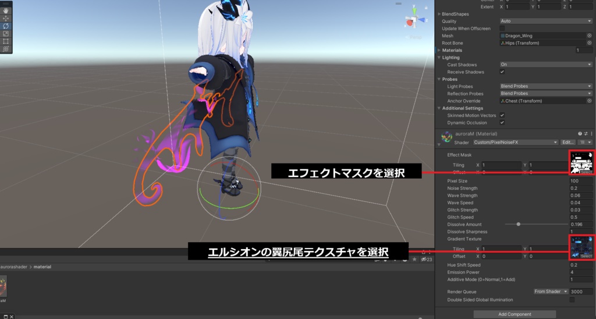Screen dimensions: 596x319
Task: Click Select on Gradient Texture slot
Action: tap(586, 256)
